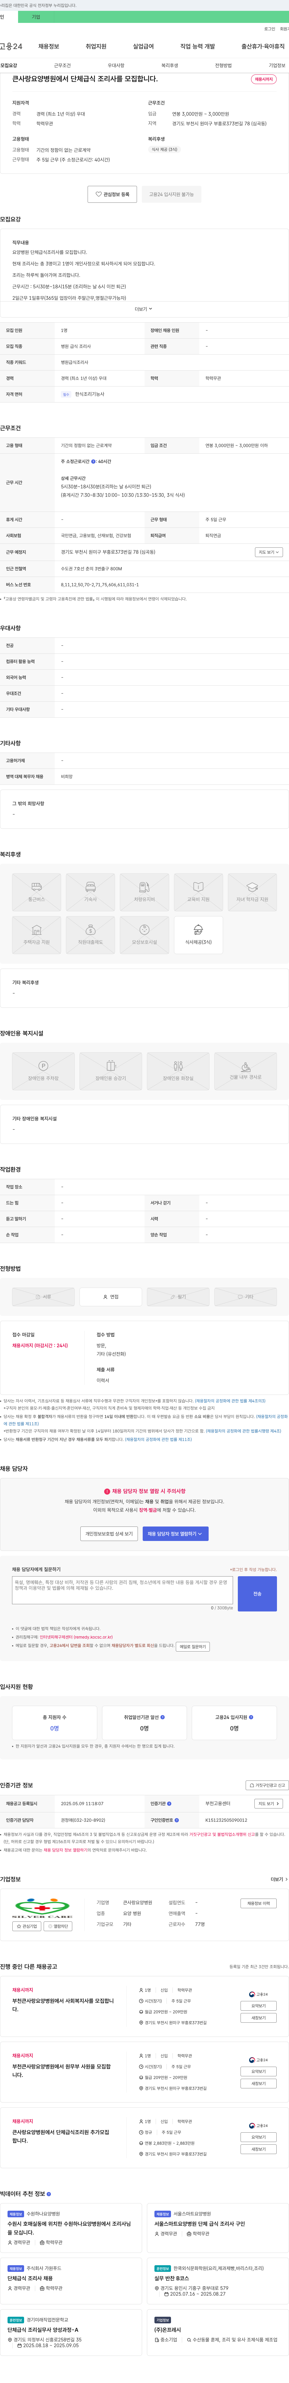Expand 채용 담당자 정보 열람하기 dropdown
Screen dimensions: 289x2383
(176, 1534)
